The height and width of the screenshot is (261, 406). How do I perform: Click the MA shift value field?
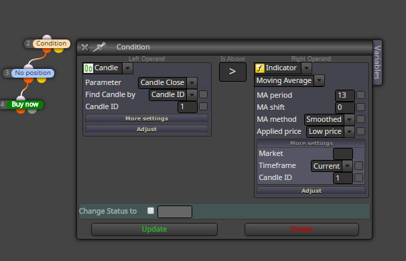345,107
